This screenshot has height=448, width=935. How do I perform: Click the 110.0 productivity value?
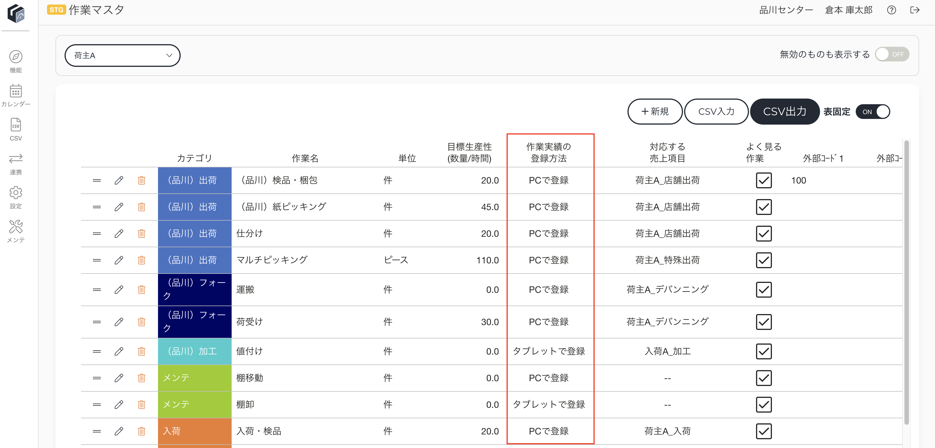pos(487,260)
